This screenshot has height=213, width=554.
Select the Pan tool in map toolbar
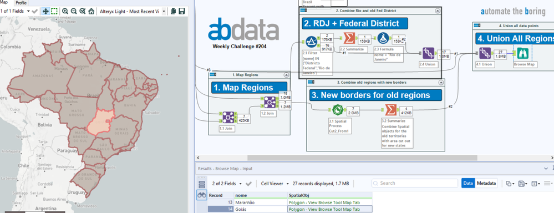coord(45,11)
